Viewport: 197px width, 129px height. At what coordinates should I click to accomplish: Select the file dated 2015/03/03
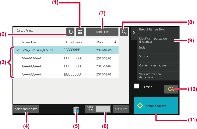click(66, 74)
